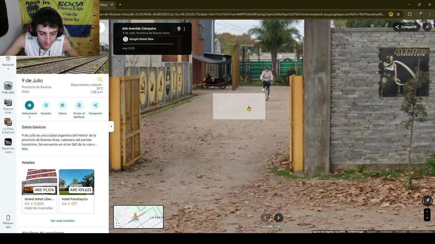Zoom in with the plus button
Viewport: 435px width, 244px height.
tap(427, 212)
